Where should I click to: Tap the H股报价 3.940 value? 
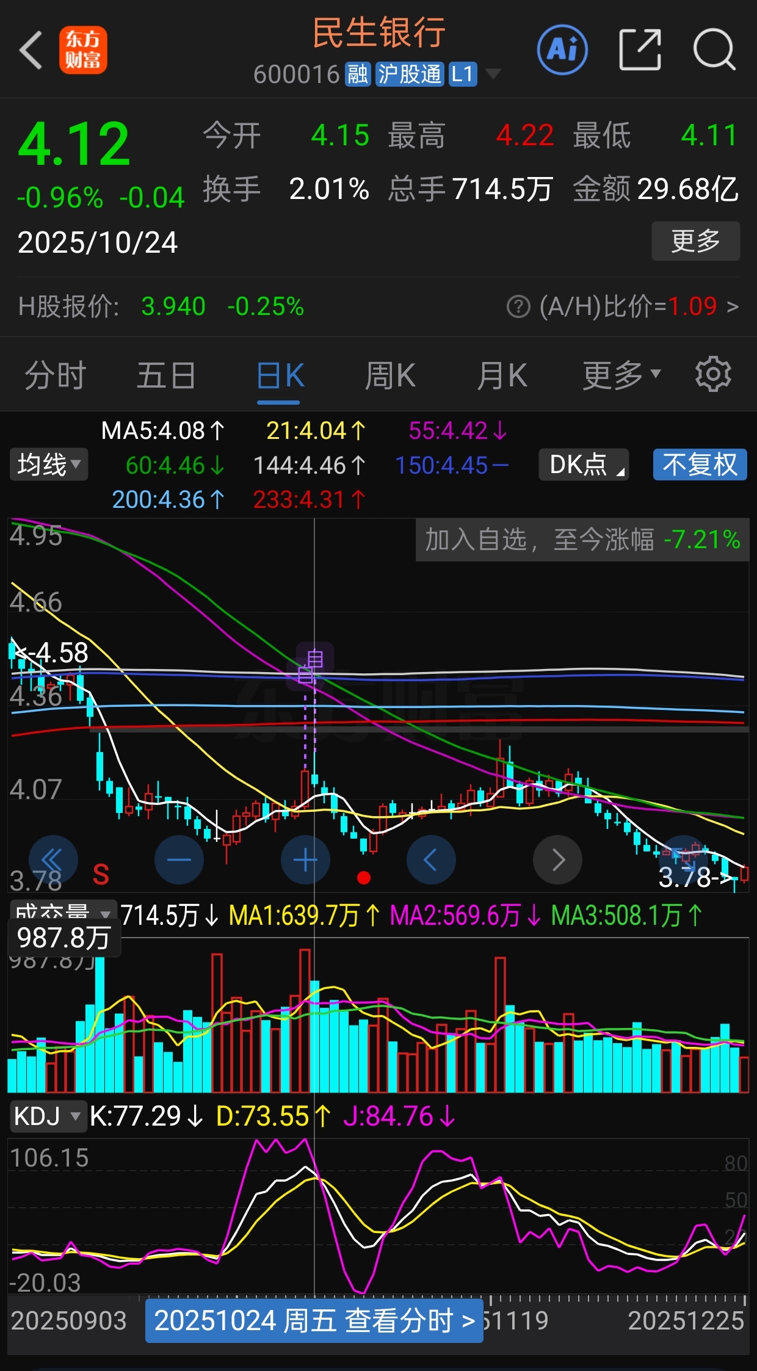pos(173,306)
